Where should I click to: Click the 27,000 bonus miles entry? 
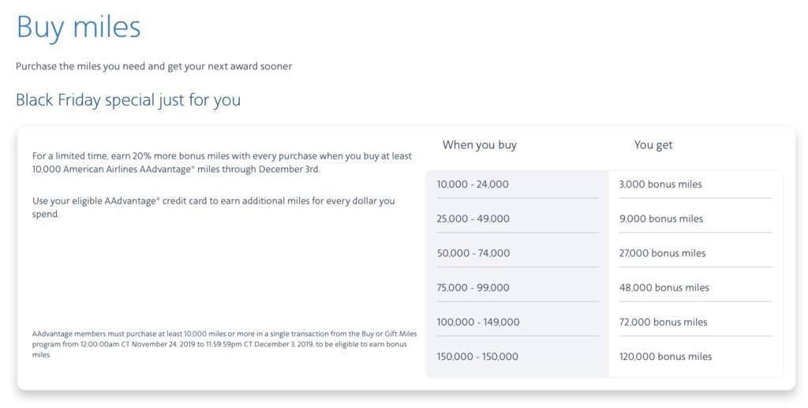coord(662,253)
